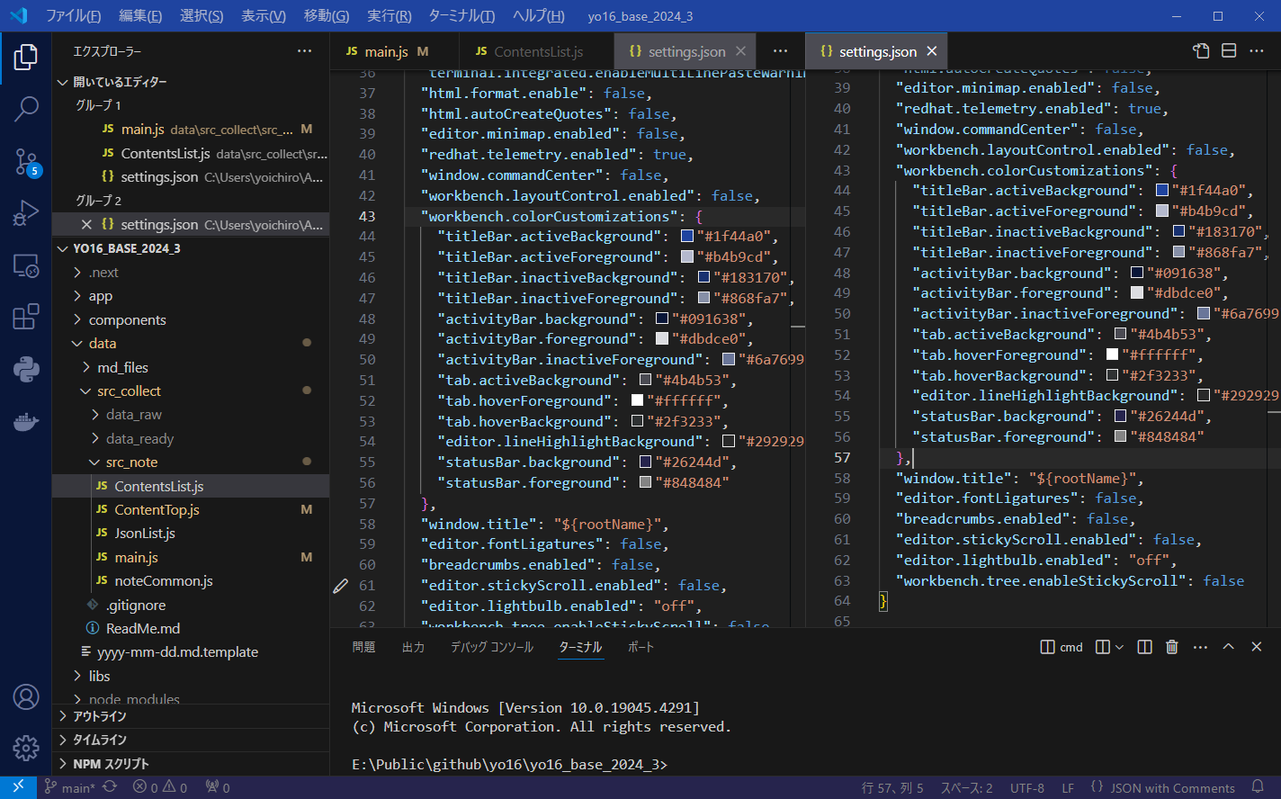
Task: Open notifications bell in status bar
Action: click(1258, 787)
